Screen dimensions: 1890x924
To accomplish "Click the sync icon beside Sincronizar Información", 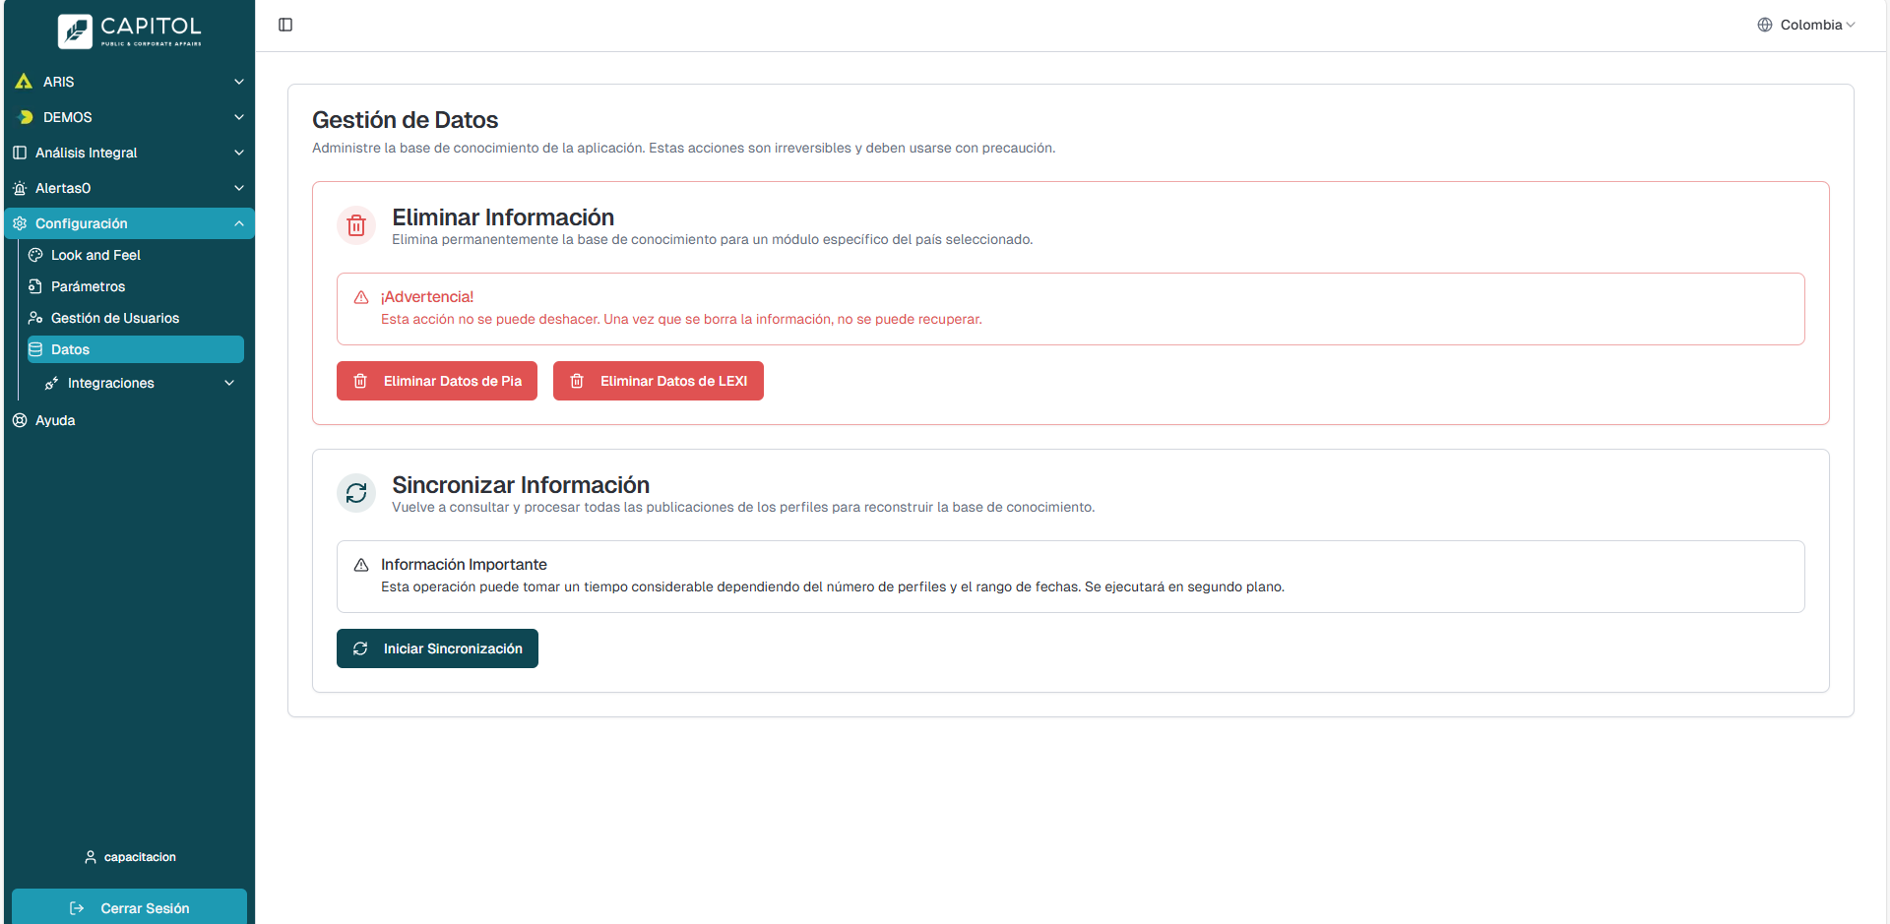I will pyautogui.click(x=356, y=493).
